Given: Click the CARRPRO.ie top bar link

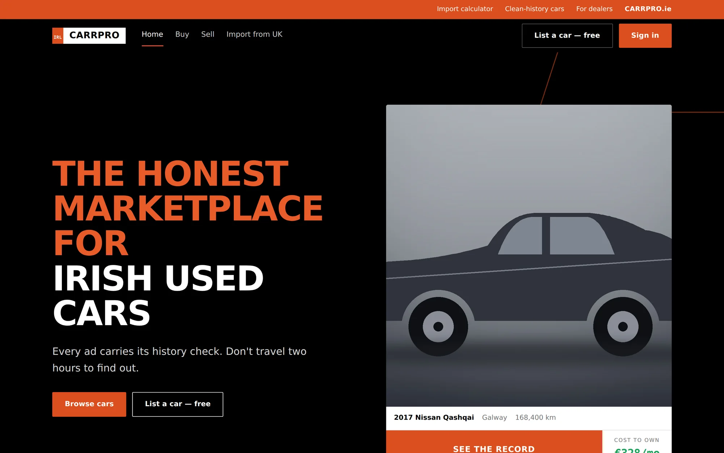Looking at the screenshot, I should pyautogui.click(x=648, y=9).
